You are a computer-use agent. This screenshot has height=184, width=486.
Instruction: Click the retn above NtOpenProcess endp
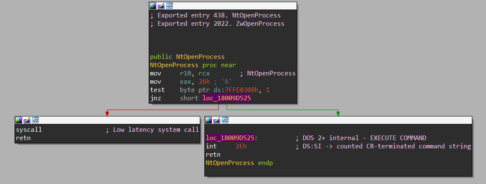click(x=213, y=155)
